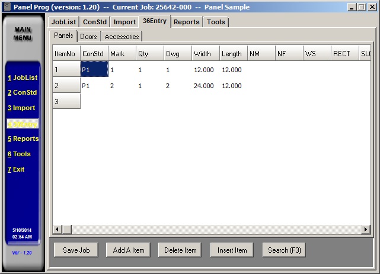
Task: Select row header for item 2
Action: (x=66, y=86)
